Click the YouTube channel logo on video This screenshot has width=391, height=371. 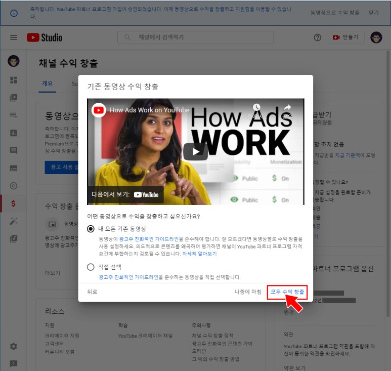(99, 110)
